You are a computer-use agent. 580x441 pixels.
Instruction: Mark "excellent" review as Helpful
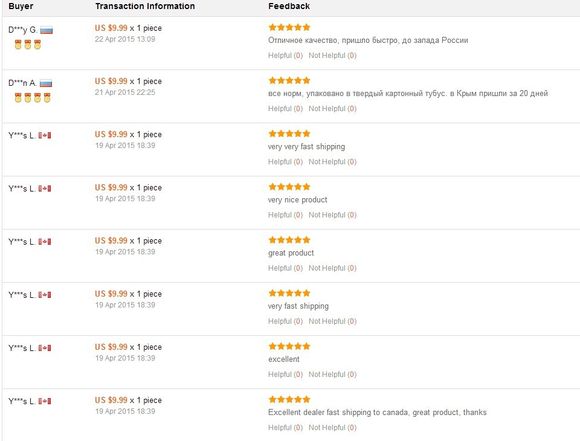coord(286,375)
